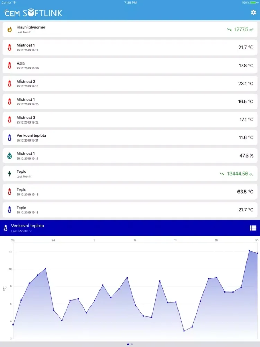Viewport: 260px width, 347px height.
Task: Tap the 7:25 PM clock in status bar
Action: (130, 3)
